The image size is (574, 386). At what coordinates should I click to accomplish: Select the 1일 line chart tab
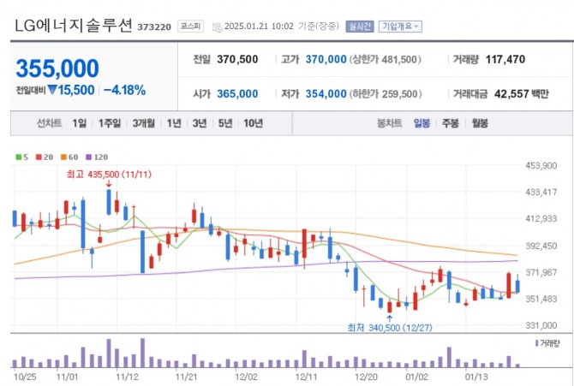tap(80, 123)
